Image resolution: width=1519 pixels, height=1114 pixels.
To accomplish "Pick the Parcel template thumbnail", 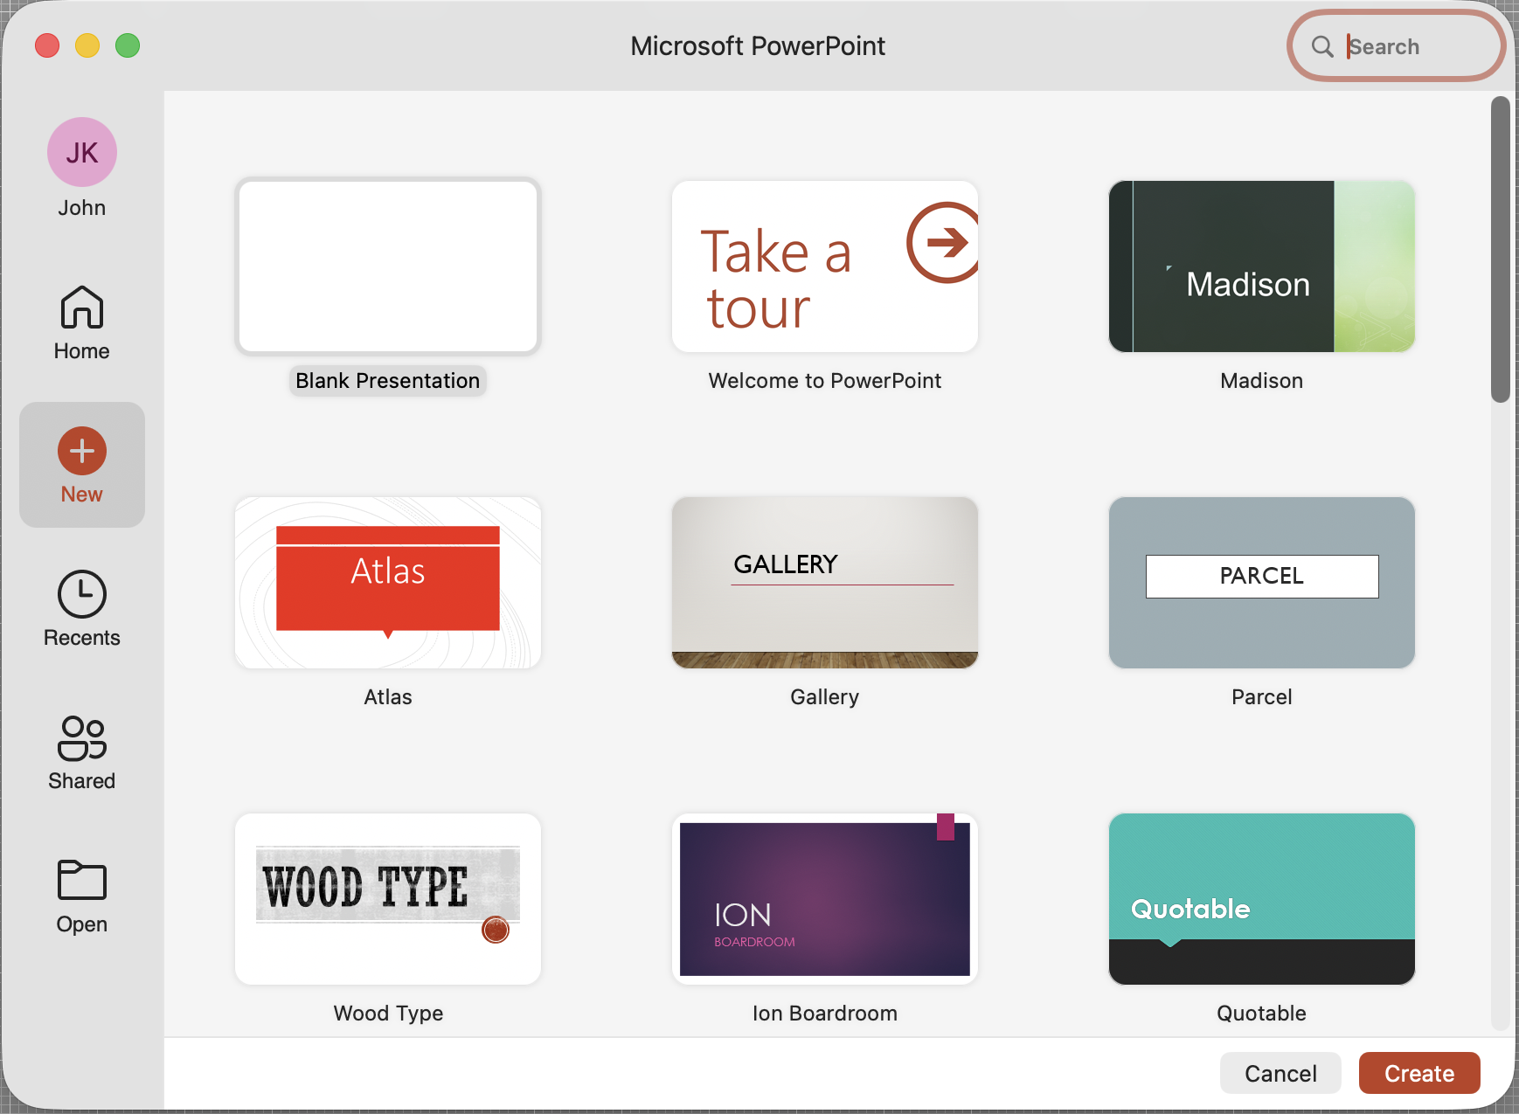I will (1262, 583).
